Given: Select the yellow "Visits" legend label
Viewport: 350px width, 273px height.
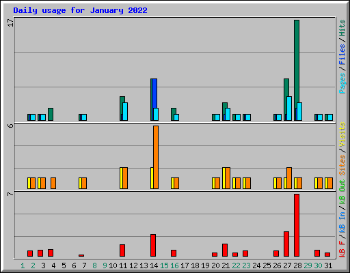Looking at the screenshot, I should tap(342, 134).
